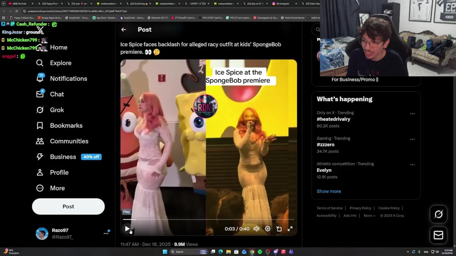This screenshot has width=456, height=256.
Task: Open the Ads info footer link
Action: pos(350,215)
